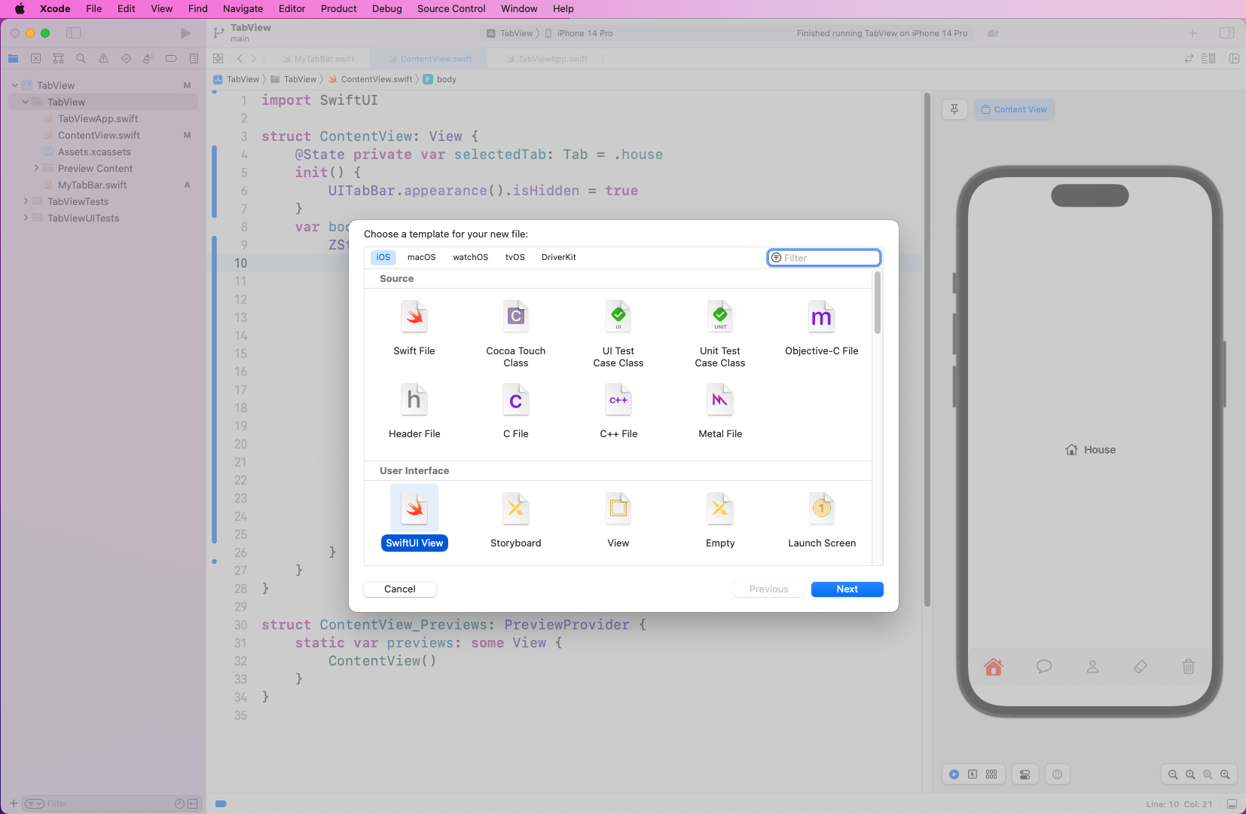Switch to the tvOS platform tab

(515, 257)
